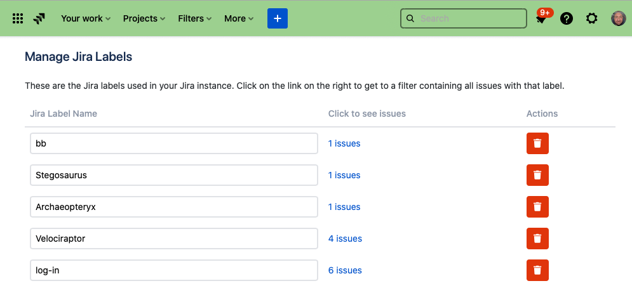632x288 pixels.
Task: Expand the Projects dropdown
Action: (x=144, y=18)
